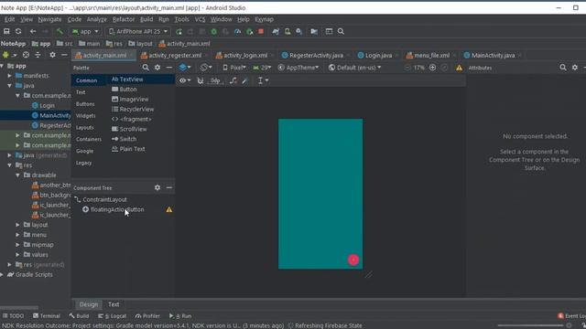Expand the mipmap folder
This screenshot has height=329, width=586.
17,245
